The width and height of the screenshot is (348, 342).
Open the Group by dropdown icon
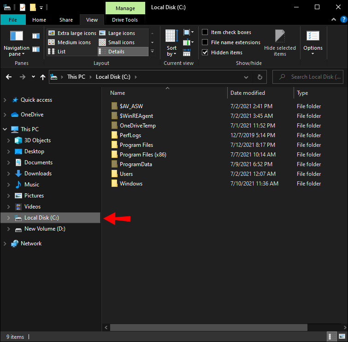189,32
